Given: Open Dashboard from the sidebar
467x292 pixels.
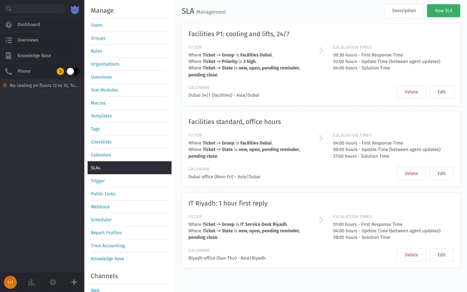Looking at the screenshot, I should coord(42,25).
